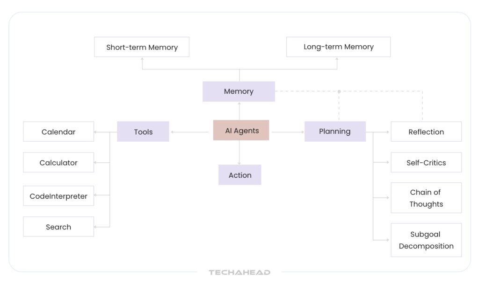Screen dimensions: 479x284
Task: Click the Long-term Memory box
Action: (x=338, y=47)
